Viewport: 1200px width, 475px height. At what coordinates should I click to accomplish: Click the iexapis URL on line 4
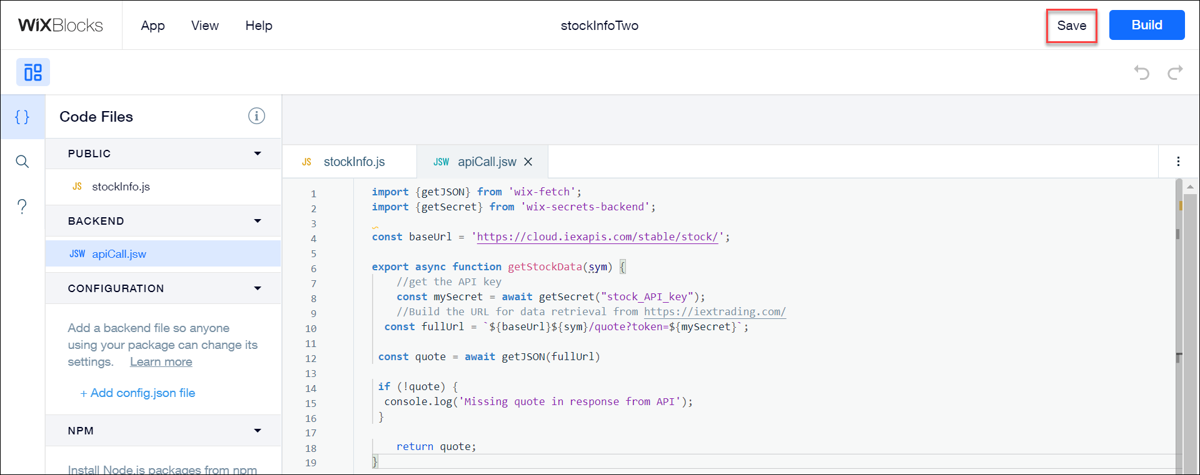[597, 237]
